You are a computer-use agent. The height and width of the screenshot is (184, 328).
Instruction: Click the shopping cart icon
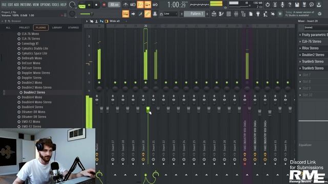(x=280, y=14)
